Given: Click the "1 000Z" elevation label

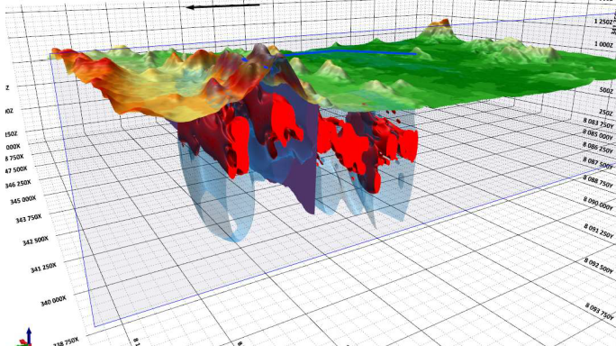Looking at the screenshot, I should [603, 44].
